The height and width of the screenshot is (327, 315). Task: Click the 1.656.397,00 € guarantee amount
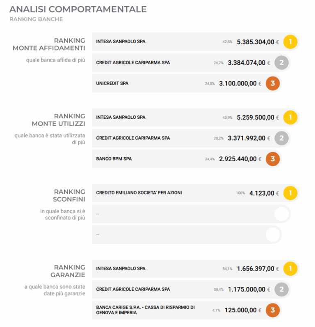255,269
